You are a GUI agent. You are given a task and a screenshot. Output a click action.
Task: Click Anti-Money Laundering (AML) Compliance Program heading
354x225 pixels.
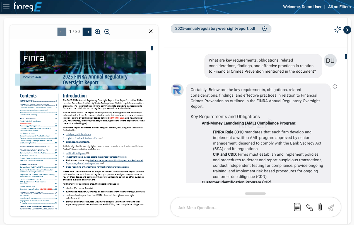249,123
